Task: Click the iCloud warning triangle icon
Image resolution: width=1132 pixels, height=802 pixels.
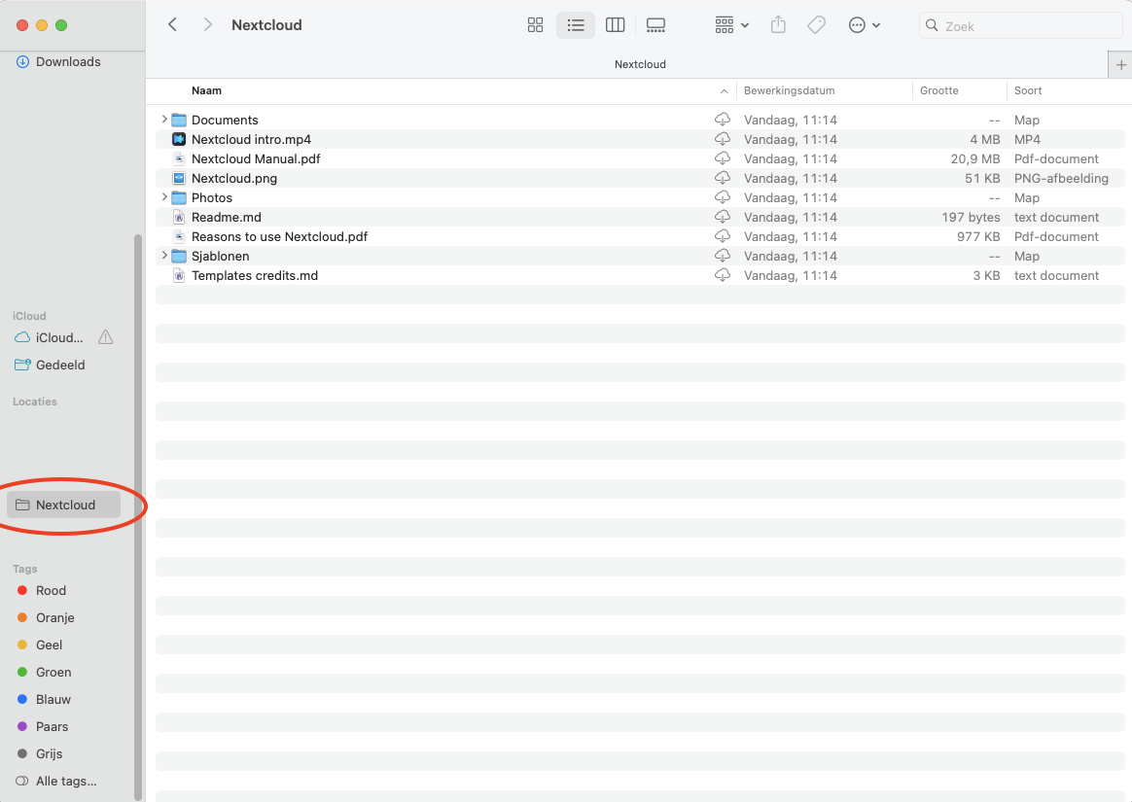Action: [105, 337]
